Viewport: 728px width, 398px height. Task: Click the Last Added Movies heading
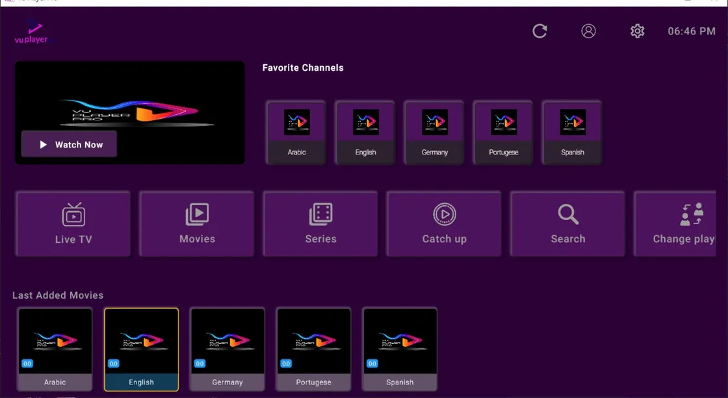point(58,295)
